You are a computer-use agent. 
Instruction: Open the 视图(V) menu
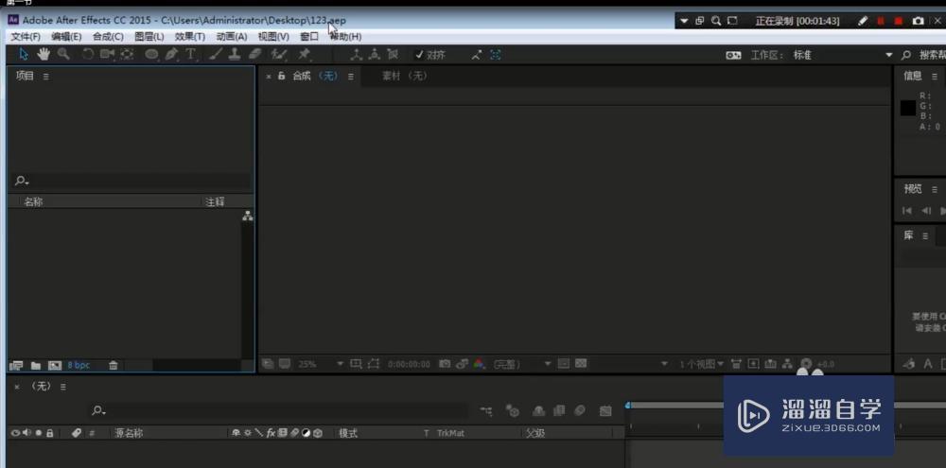click(x=273, y=37)
